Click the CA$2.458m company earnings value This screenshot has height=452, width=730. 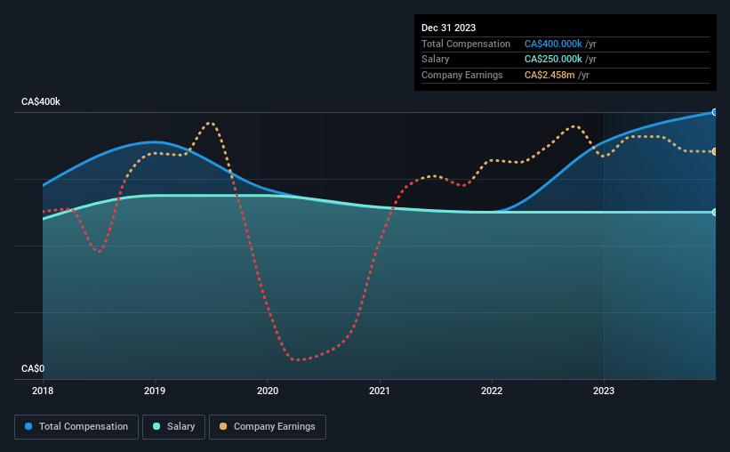pos(550,75)
